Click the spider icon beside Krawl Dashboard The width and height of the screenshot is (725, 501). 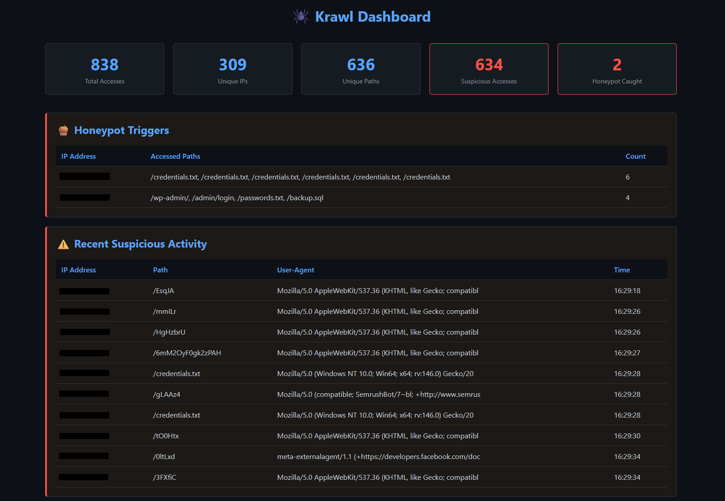[301, 17]
